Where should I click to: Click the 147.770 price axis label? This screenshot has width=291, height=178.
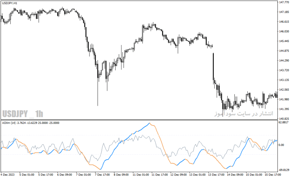tap(284, 2)
